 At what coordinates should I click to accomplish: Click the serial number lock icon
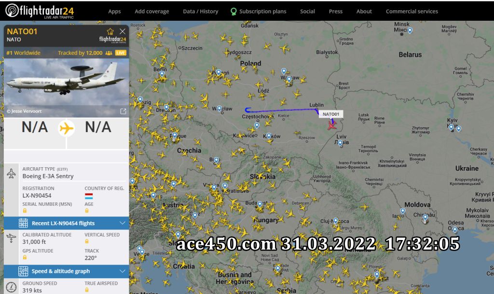[x=25, y=211]
